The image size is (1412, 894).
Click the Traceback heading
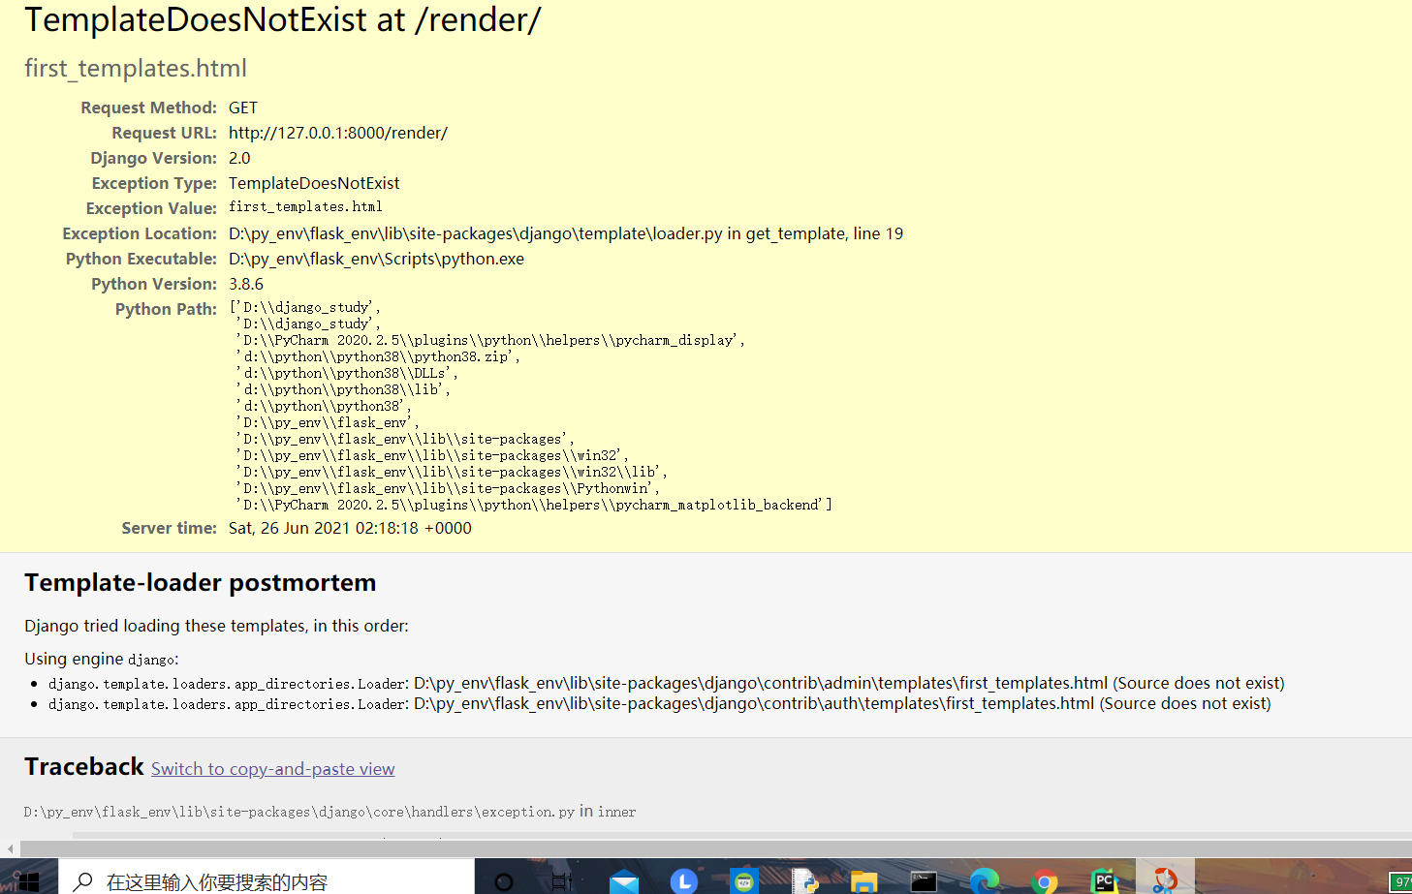[84, 767]
